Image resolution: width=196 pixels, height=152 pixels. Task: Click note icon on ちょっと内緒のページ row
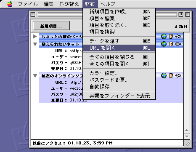(x=171, y=37)
